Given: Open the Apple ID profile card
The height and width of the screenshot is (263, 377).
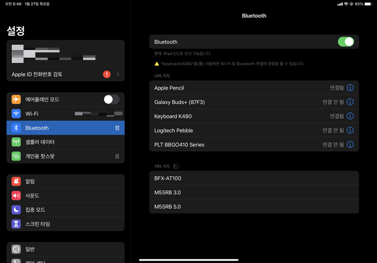Looking at the screenshot, I should 65,54.
